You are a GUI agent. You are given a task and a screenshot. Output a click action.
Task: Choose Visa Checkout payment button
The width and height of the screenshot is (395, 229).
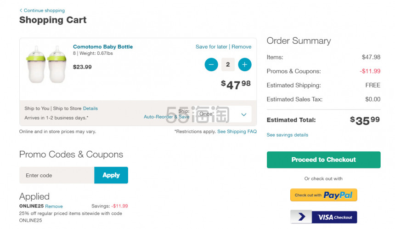[324, 217]
